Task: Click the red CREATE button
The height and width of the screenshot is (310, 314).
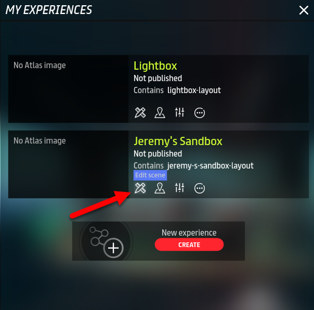Action: click(x=189, y=244)
